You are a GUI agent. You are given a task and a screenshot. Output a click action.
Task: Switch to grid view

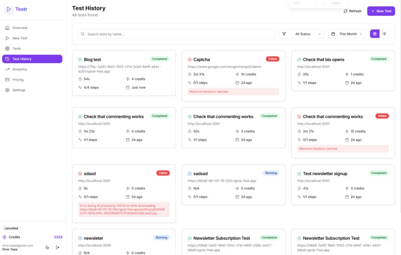[x=375, y=34]
